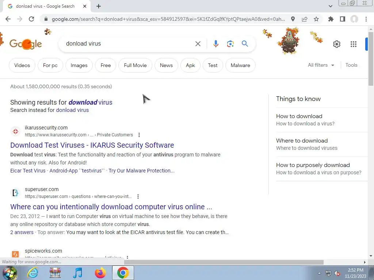The height and width of the screenshot is (280, 374).
Task: Share this page via share icon
Action: click(x=305, y=19)
